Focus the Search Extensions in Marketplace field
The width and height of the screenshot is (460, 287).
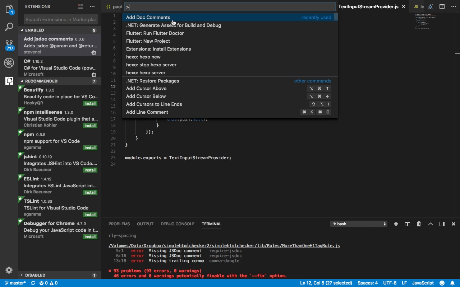61,19
